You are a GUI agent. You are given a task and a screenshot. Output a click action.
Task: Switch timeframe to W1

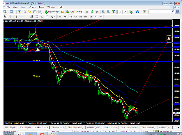96,17
